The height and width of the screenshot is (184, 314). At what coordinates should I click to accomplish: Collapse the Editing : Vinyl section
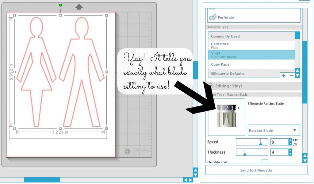(211, 86)
